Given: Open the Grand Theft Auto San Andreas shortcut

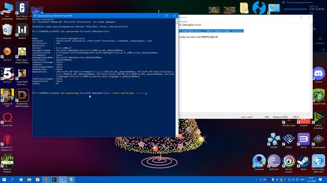Looking at the screenshot, I should tap(22, 76).
